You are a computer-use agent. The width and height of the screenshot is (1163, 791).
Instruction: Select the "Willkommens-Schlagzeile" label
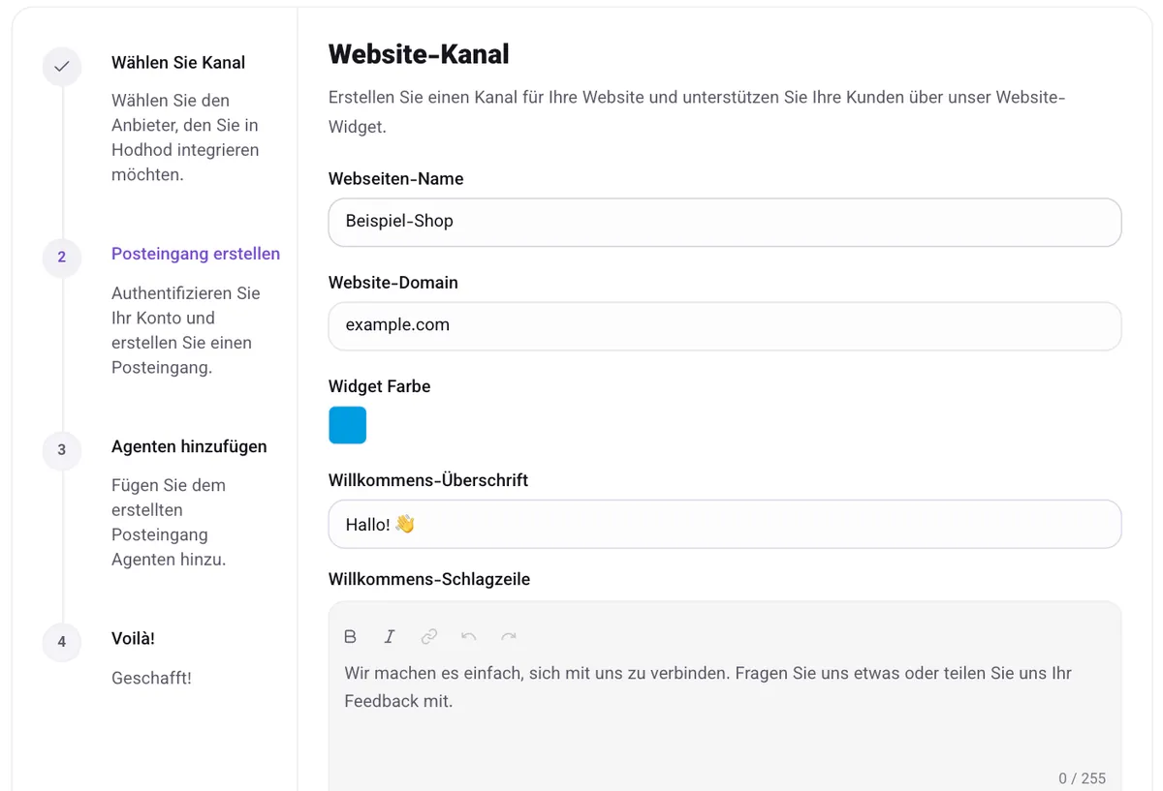429,580
